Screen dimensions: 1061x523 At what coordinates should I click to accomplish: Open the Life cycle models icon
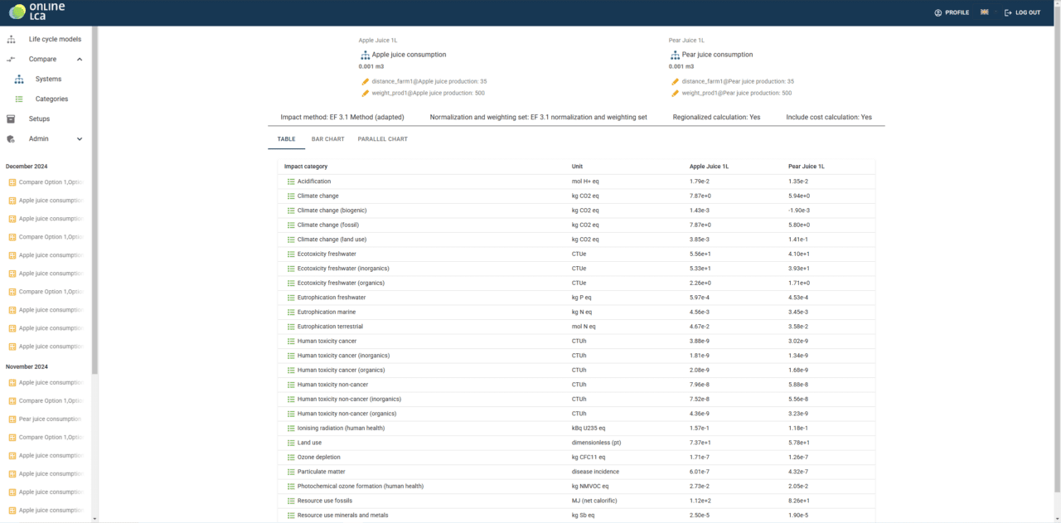[12, 39]
